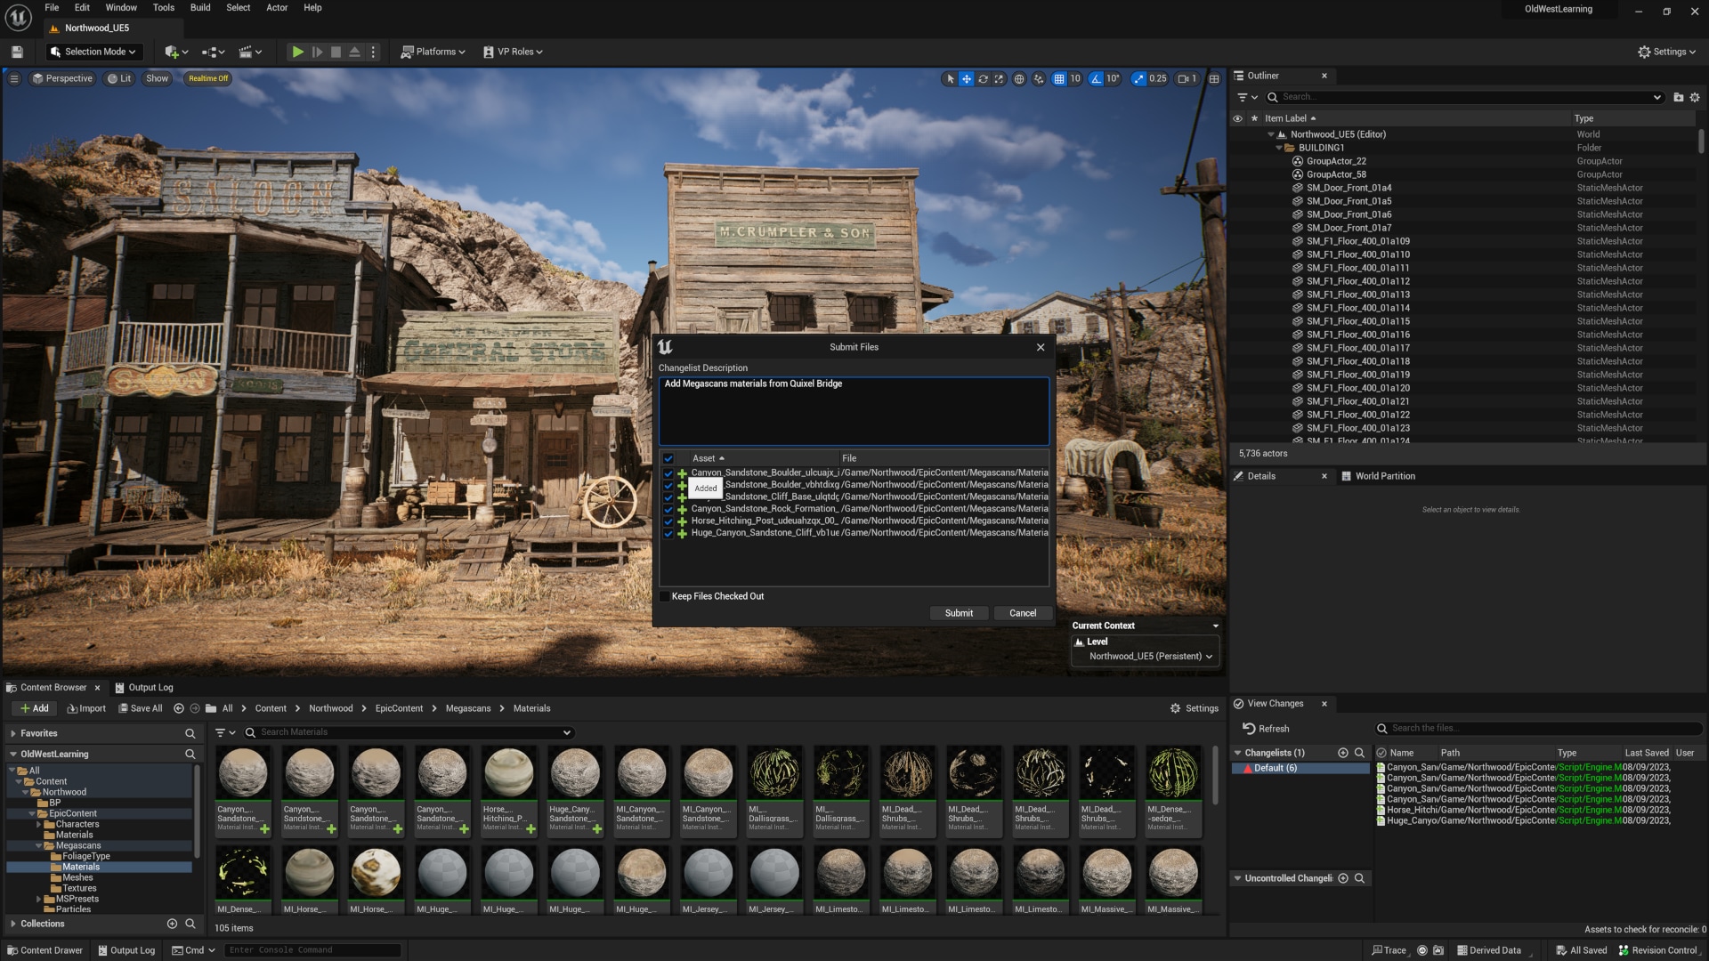Select the Move tool in viewport toolbar
Screen dimensions: 1709x961
966,78
